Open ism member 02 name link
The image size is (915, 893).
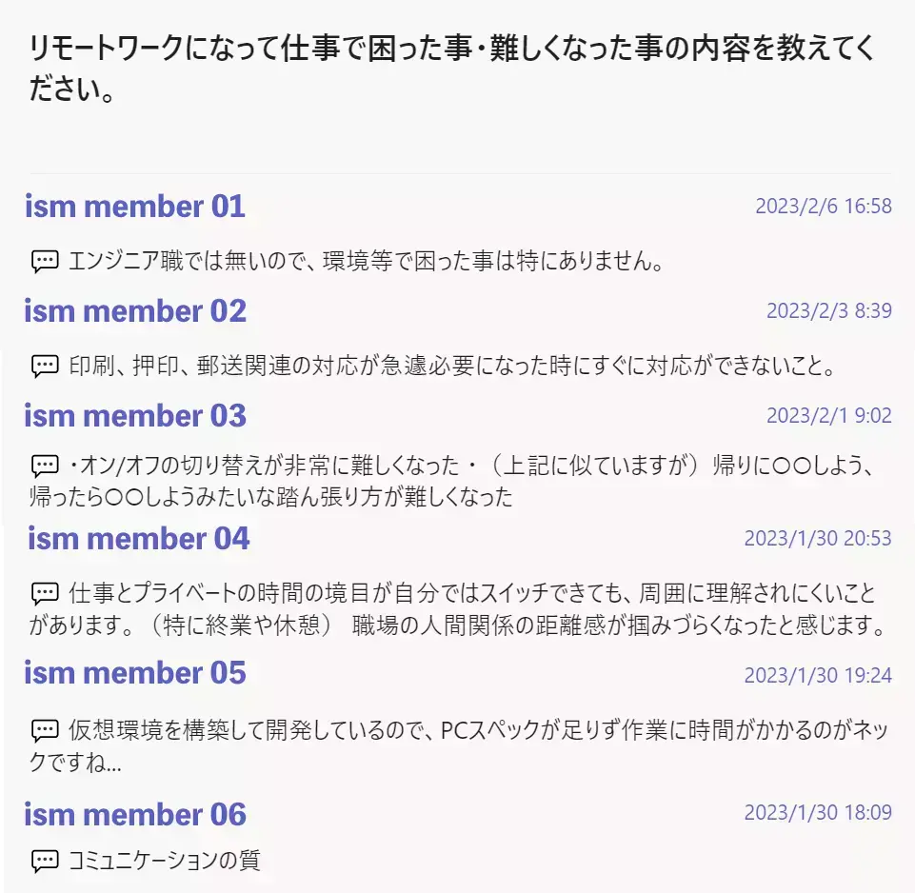[135, 311]
